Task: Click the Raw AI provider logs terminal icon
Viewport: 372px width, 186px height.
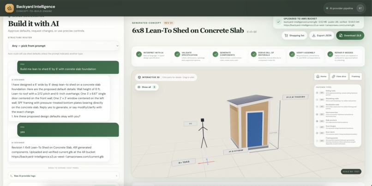Action: [x=12, y=176]
